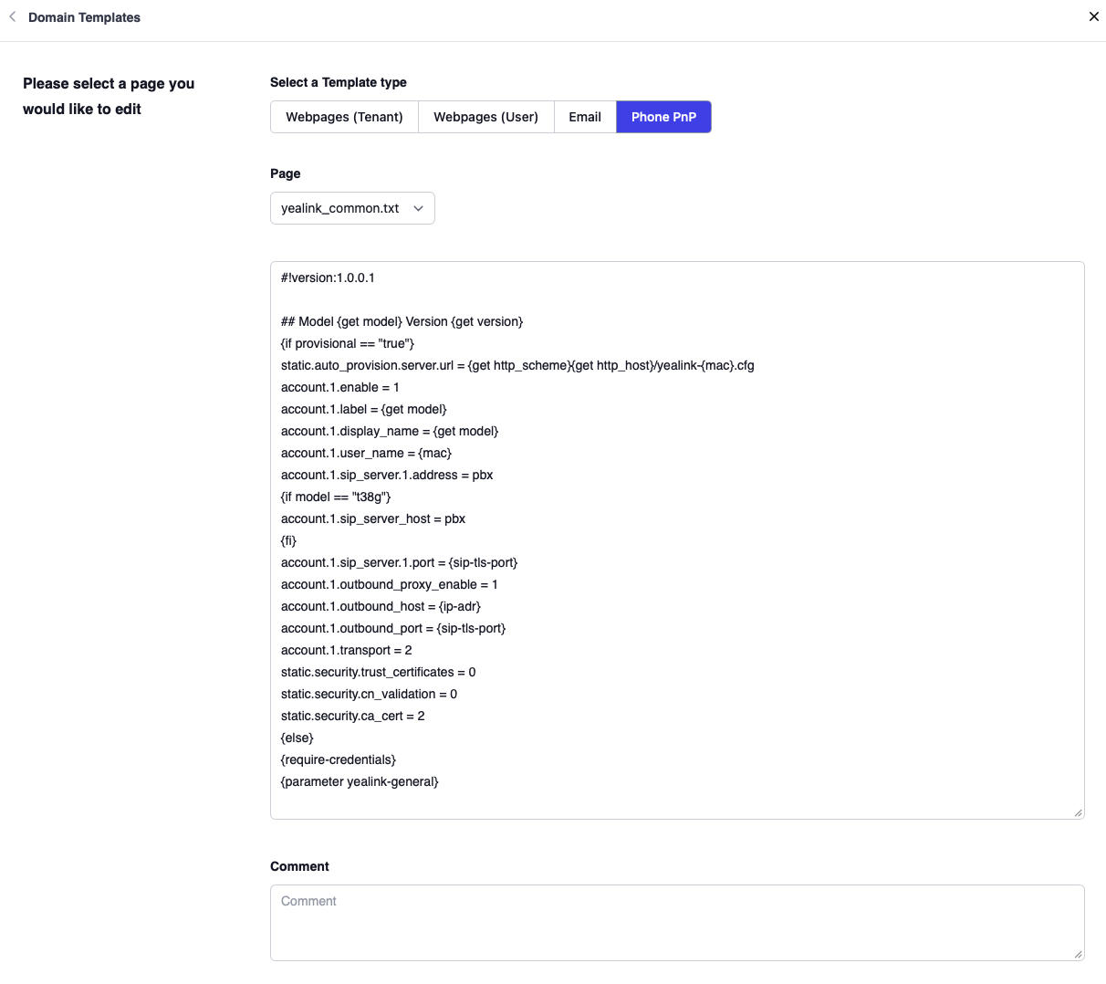Click the Domain Templates title text

pos(84,16)
